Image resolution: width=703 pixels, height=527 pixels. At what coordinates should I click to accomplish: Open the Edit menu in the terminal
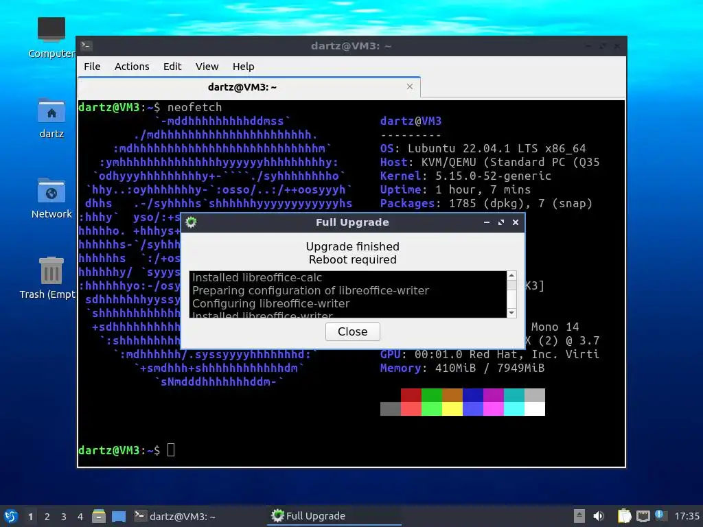coord(172,67)
